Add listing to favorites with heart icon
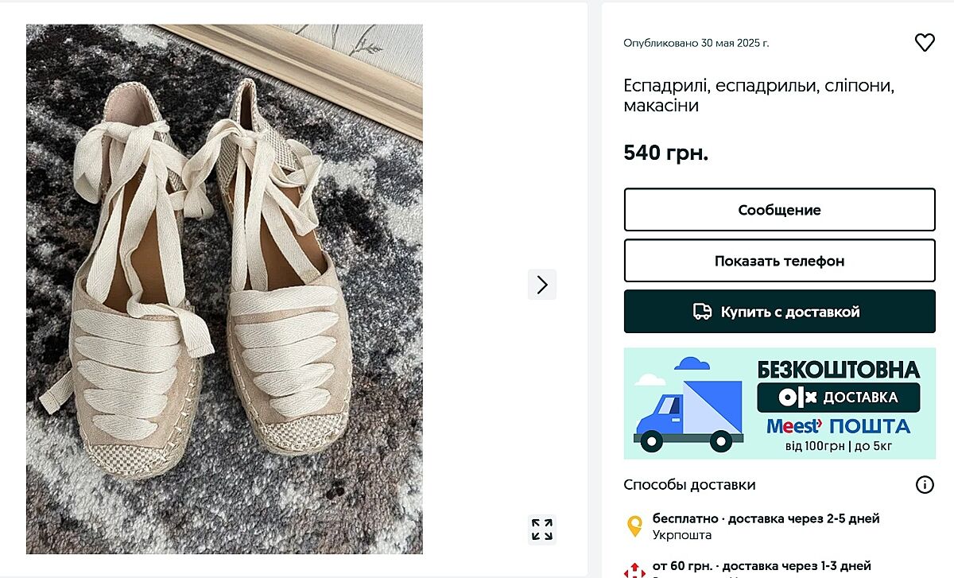Viewport: 954px width, 578px height. click(925, 43)
